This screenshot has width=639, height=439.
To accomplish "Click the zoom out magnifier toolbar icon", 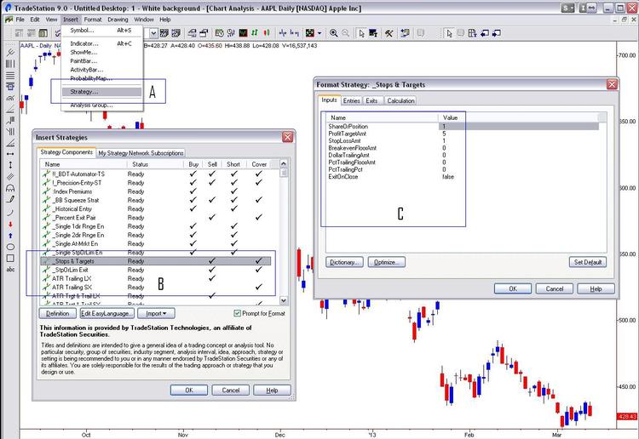I will pyautogui.click(x=345, y=33).
